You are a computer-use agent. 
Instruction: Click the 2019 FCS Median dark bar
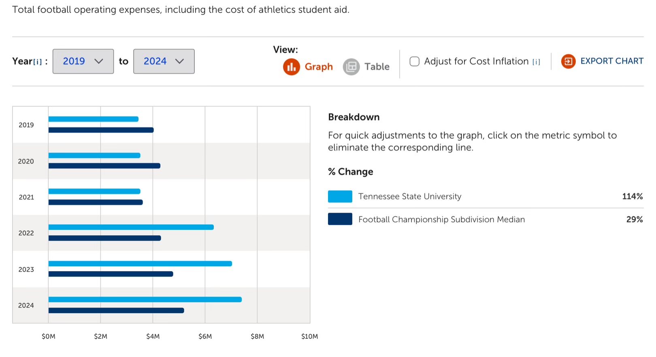(x=101, y=130)
